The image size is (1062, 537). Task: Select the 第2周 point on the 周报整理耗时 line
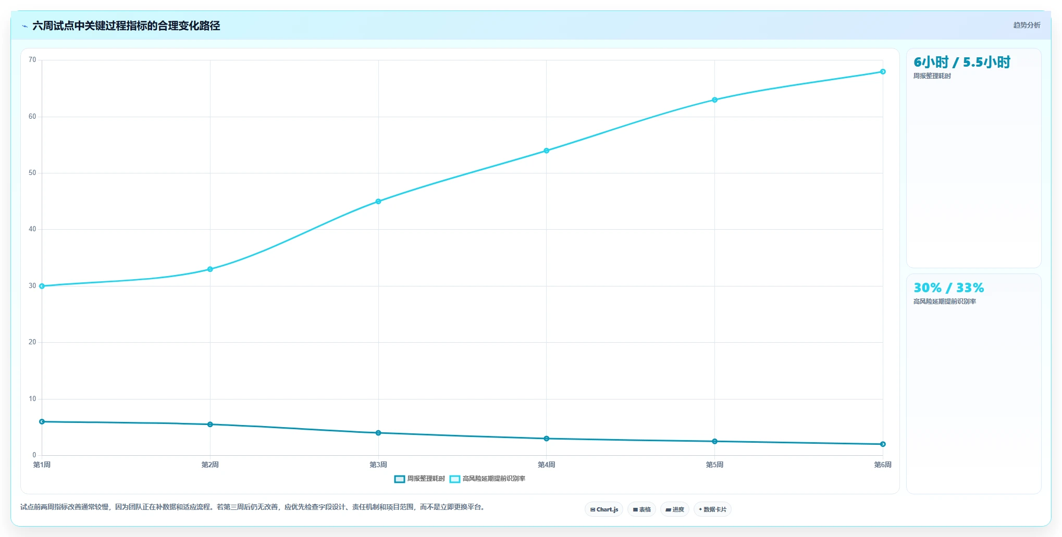pyautogui.click(x=210, y=424)
